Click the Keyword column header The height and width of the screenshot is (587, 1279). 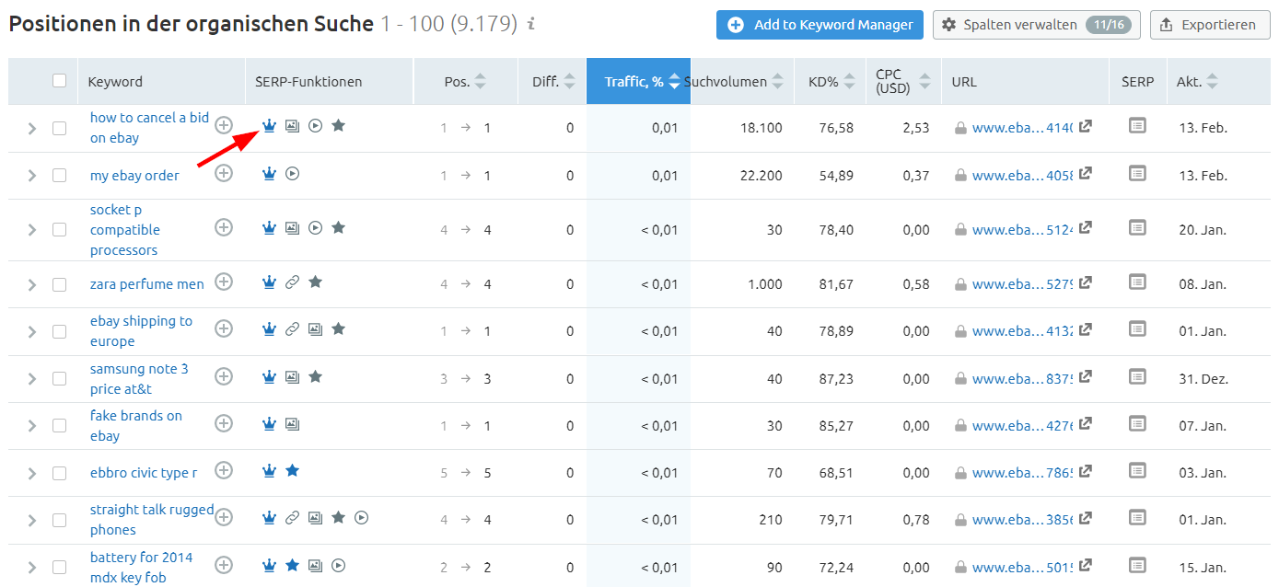click(115, 82)
